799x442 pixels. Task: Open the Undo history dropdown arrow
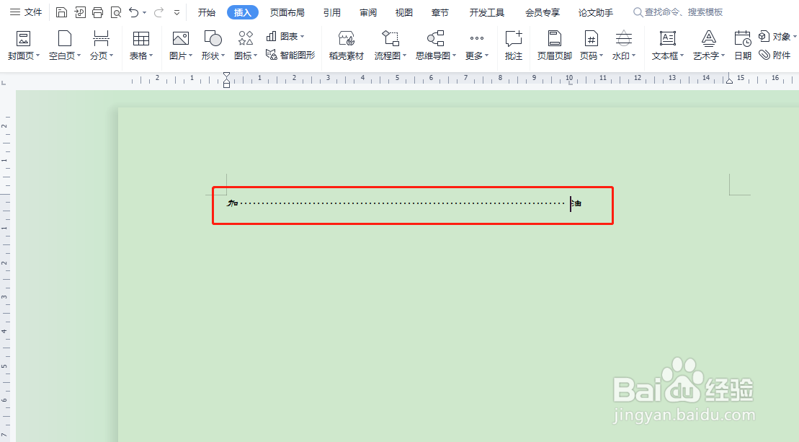click(145, 13)
